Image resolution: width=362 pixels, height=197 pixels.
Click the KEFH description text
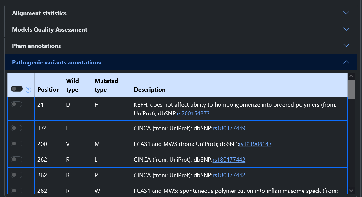point(235,109)
